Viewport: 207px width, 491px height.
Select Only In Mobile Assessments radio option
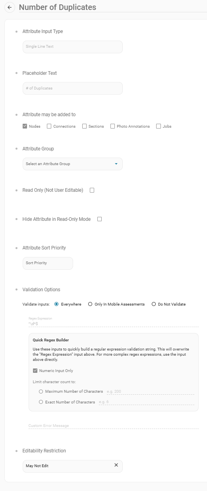pyautogui.click(x=90, y=304)
